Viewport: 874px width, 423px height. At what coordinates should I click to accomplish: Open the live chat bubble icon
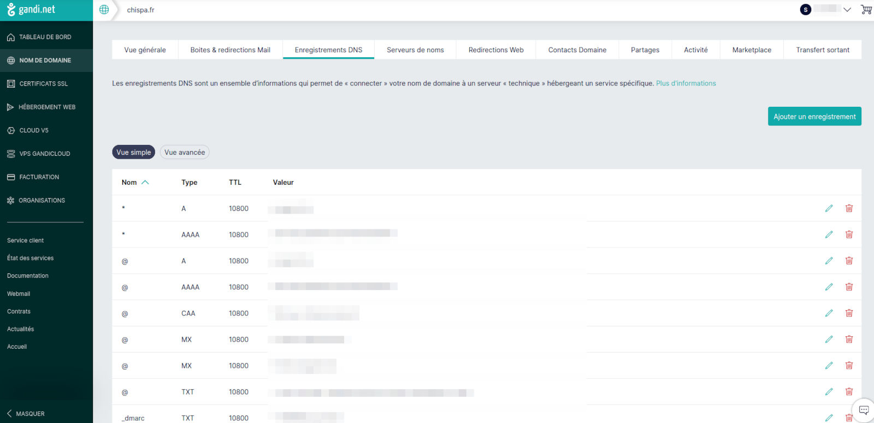[x=864, y=410]
